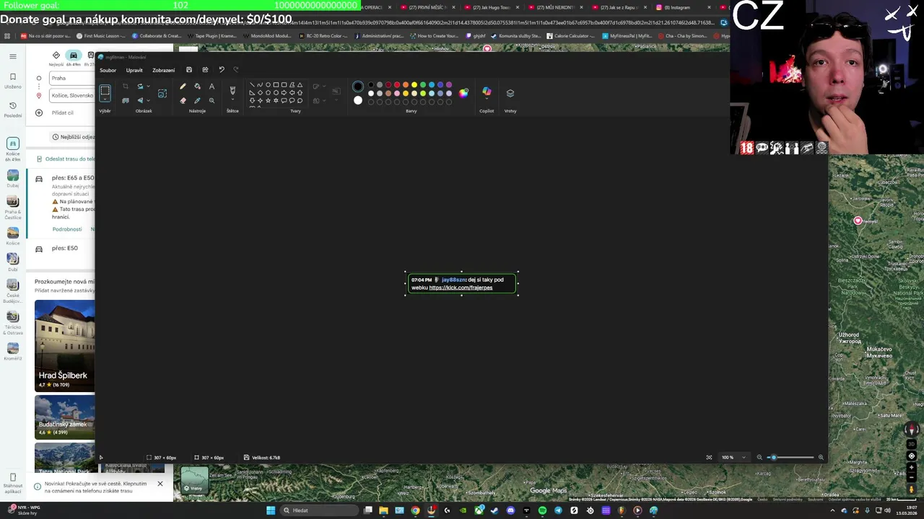Viewport: 924px width, 519px height.
Task: Open the Upravit menu
Action: pos(134,70)
